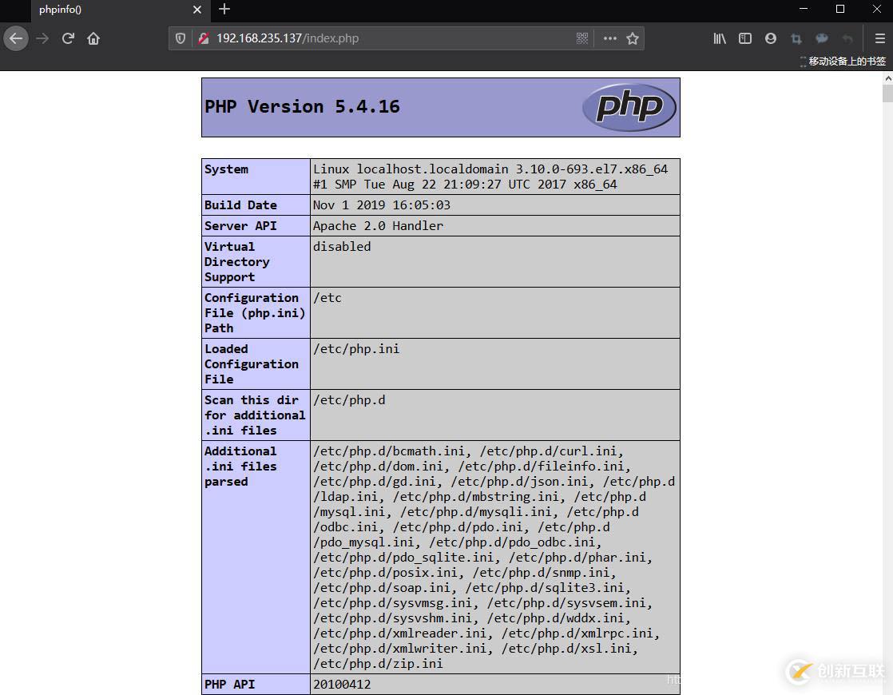Click the insecure connection lock icon

204,38
